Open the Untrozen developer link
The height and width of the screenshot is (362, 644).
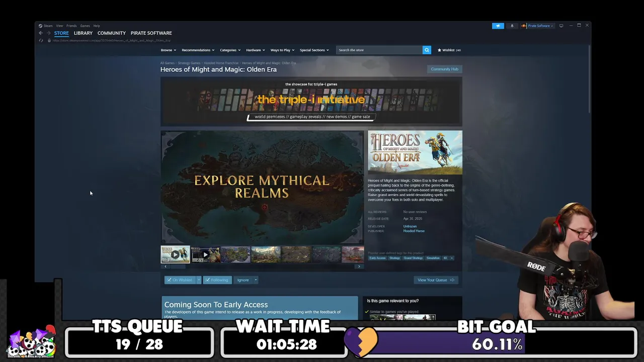pos(410,226)
